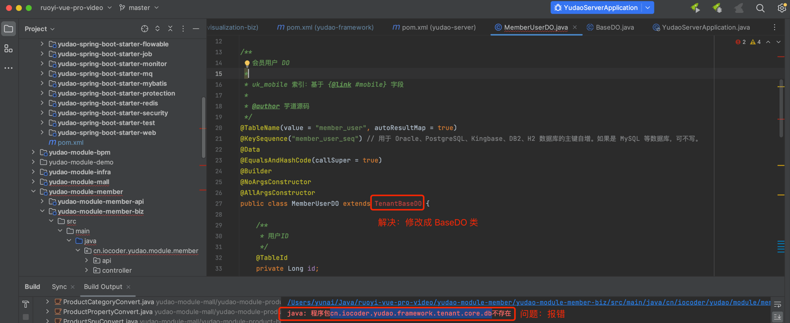This screenshot has height=323, width=790.
Task: Open Search Everywhere magnifier icon
Action: pos(760,8)
